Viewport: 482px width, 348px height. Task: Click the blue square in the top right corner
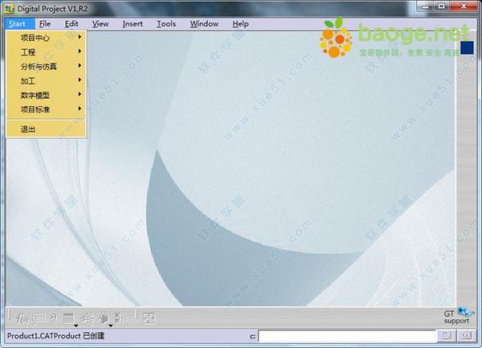pos(467,48)
